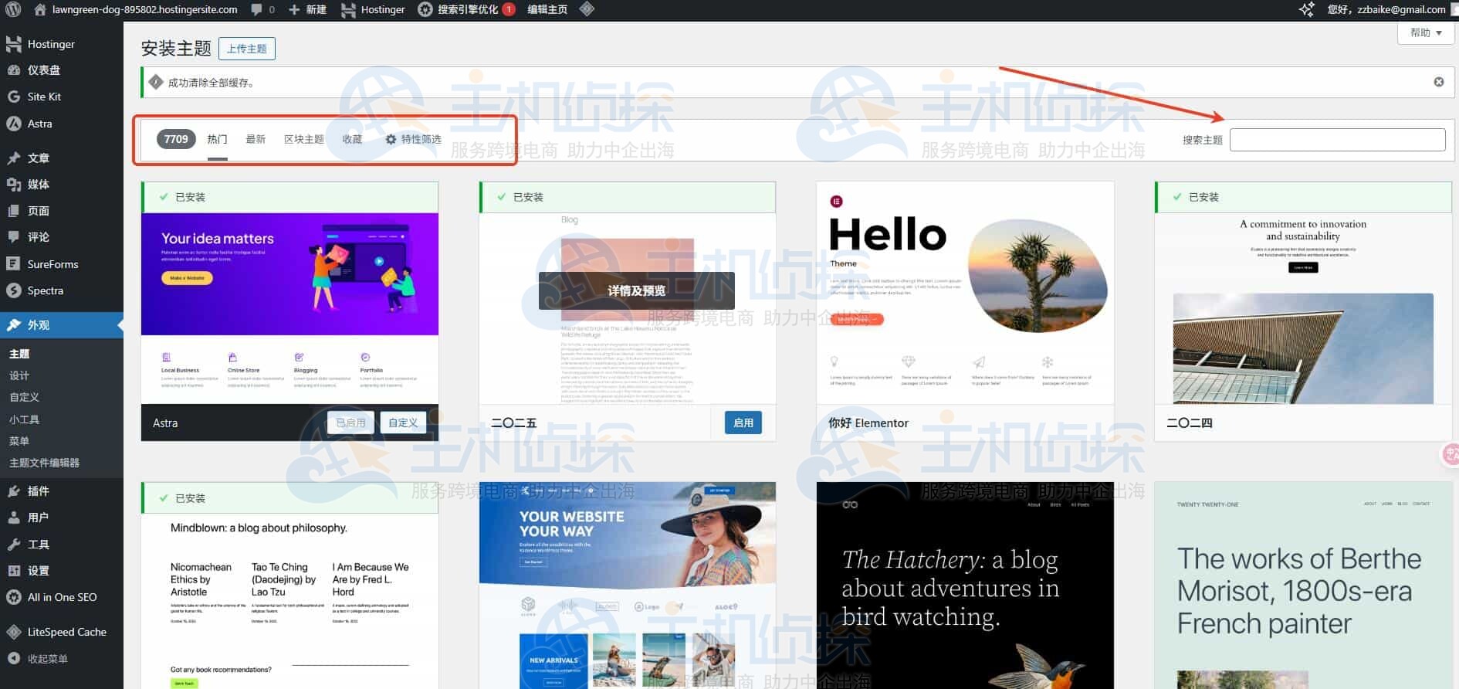Open 插件 plugins icon
This screenshot has height=689, width=1459.
click(x=14, y=490)
